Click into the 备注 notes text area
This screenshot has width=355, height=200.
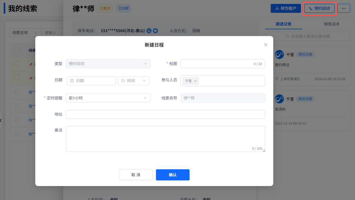[165, 139]
